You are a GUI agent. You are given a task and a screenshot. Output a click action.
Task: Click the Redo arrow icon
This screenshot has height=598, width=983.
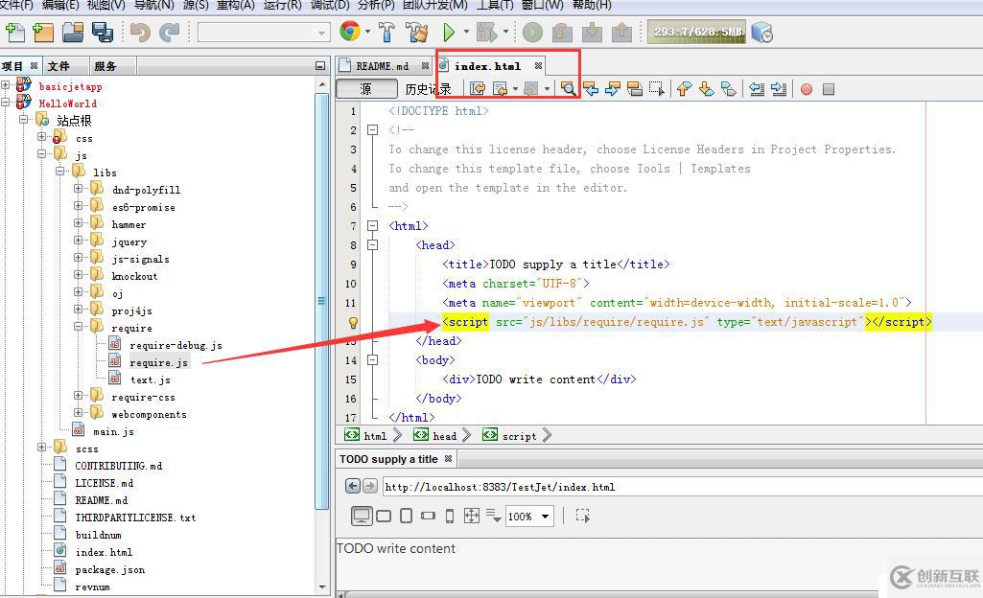169,32
